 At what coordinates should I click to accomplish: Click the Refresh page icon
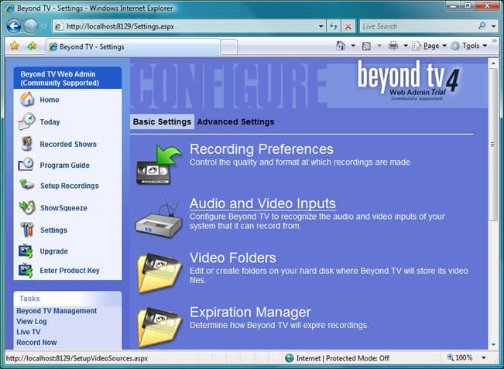(x=334, y=26)
